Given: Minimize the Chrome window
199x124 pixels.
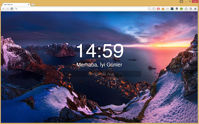Looking at the screenshot, I should tap(186, 2).
